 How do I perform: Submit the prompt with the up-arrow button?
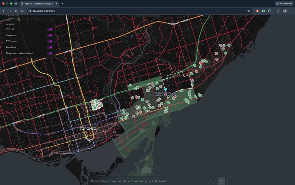221,181
